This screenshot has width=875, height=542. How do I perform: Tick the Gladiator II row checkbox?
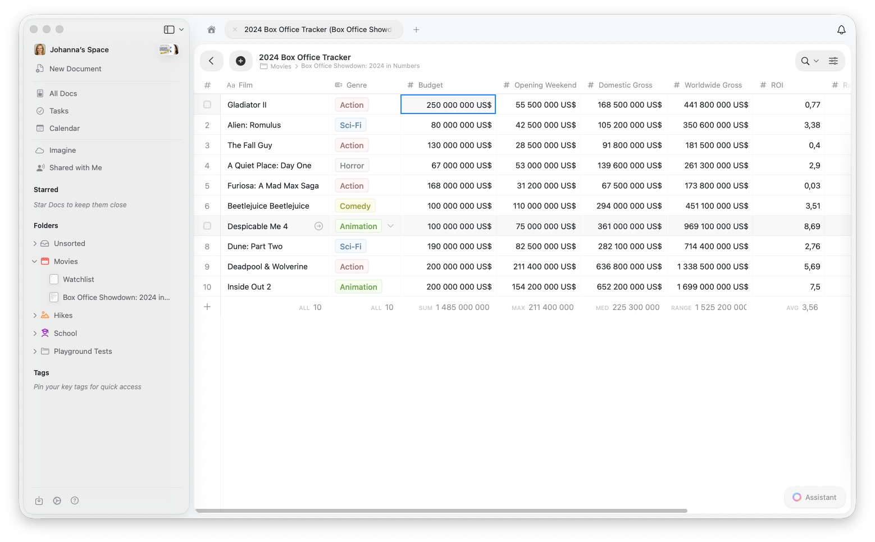[207, 104]
